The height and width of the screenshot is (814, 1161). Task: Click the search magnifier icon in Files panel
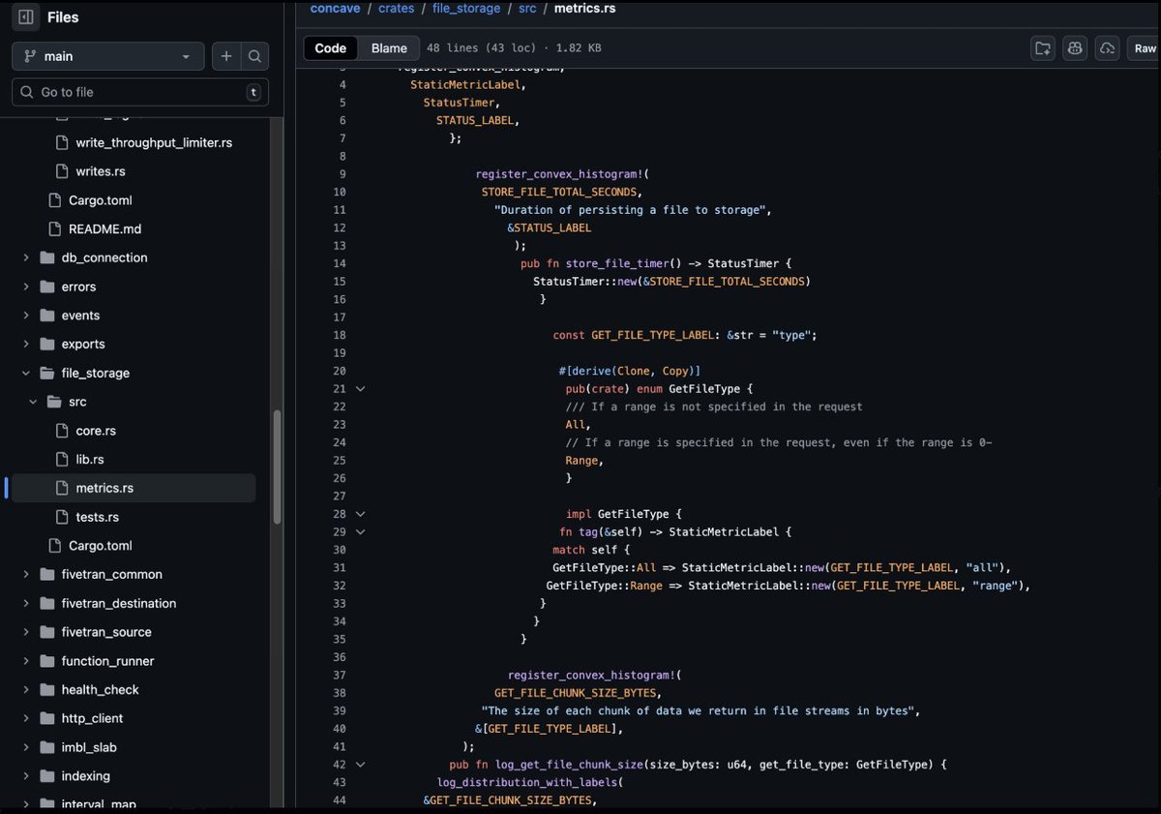click(254, 56)
